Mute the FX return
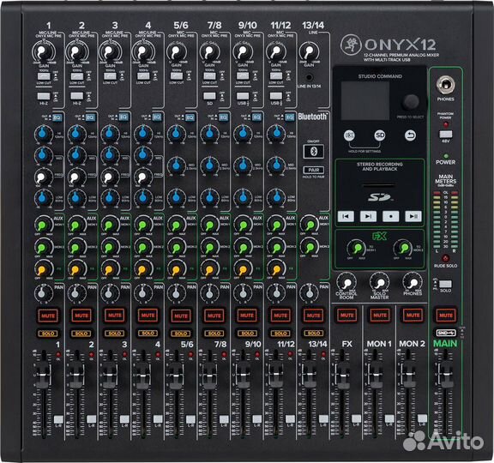This screenshot has height=463, width=494. (346, 316)
